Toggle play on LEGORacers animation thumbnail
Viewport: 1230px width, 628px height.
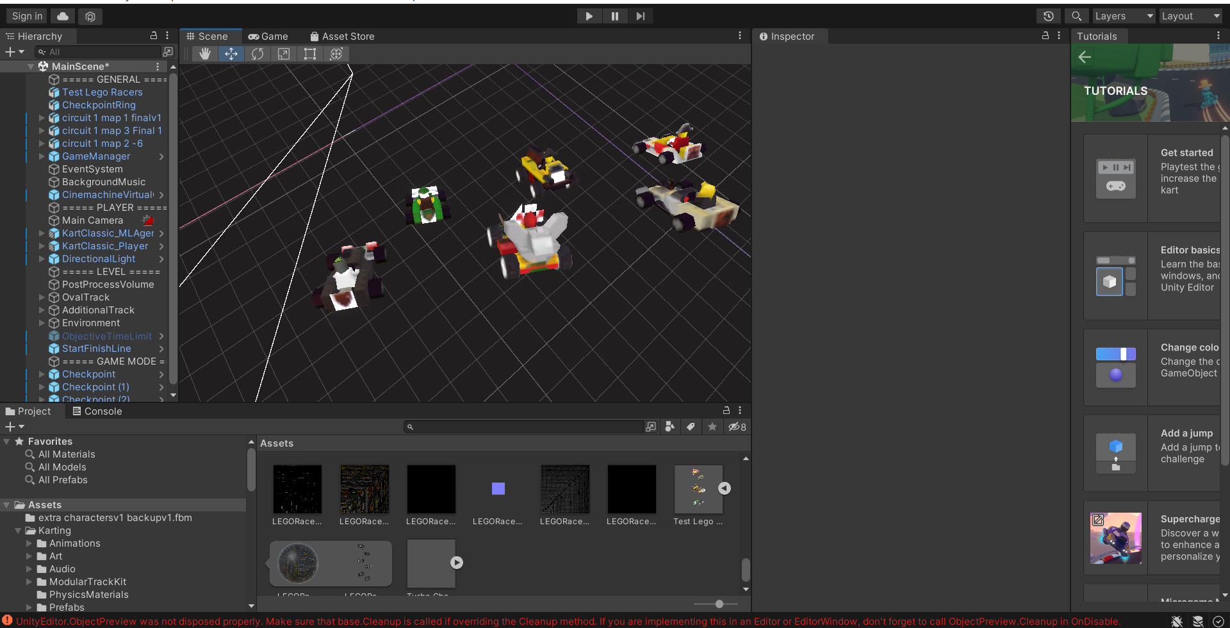[x=457, y=562]
